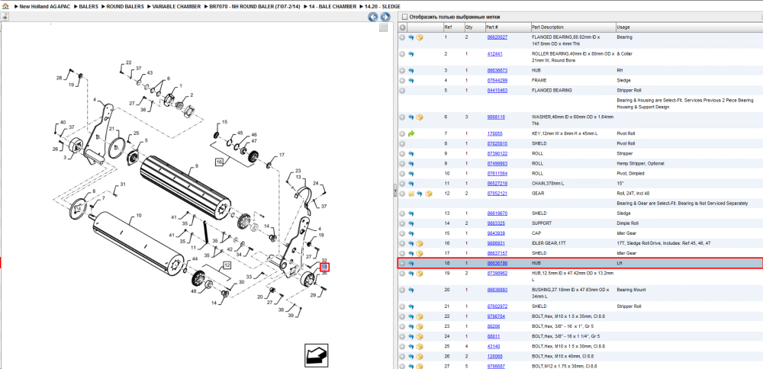
Task: Click package box icon in WASHER row
Action: pyautogui.click(x=420, y=117)
